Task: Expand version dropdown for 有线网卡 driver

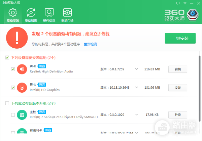Action: tap(137, 133)
